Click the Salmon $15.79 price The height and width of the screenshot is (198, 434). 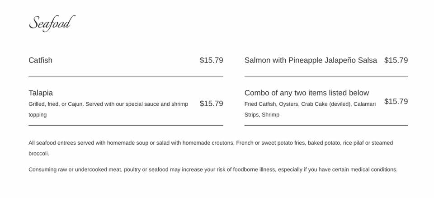pos(396,60)
